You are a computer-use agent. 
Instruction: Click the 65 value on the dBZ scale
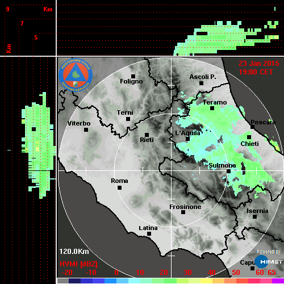point(272,273)
